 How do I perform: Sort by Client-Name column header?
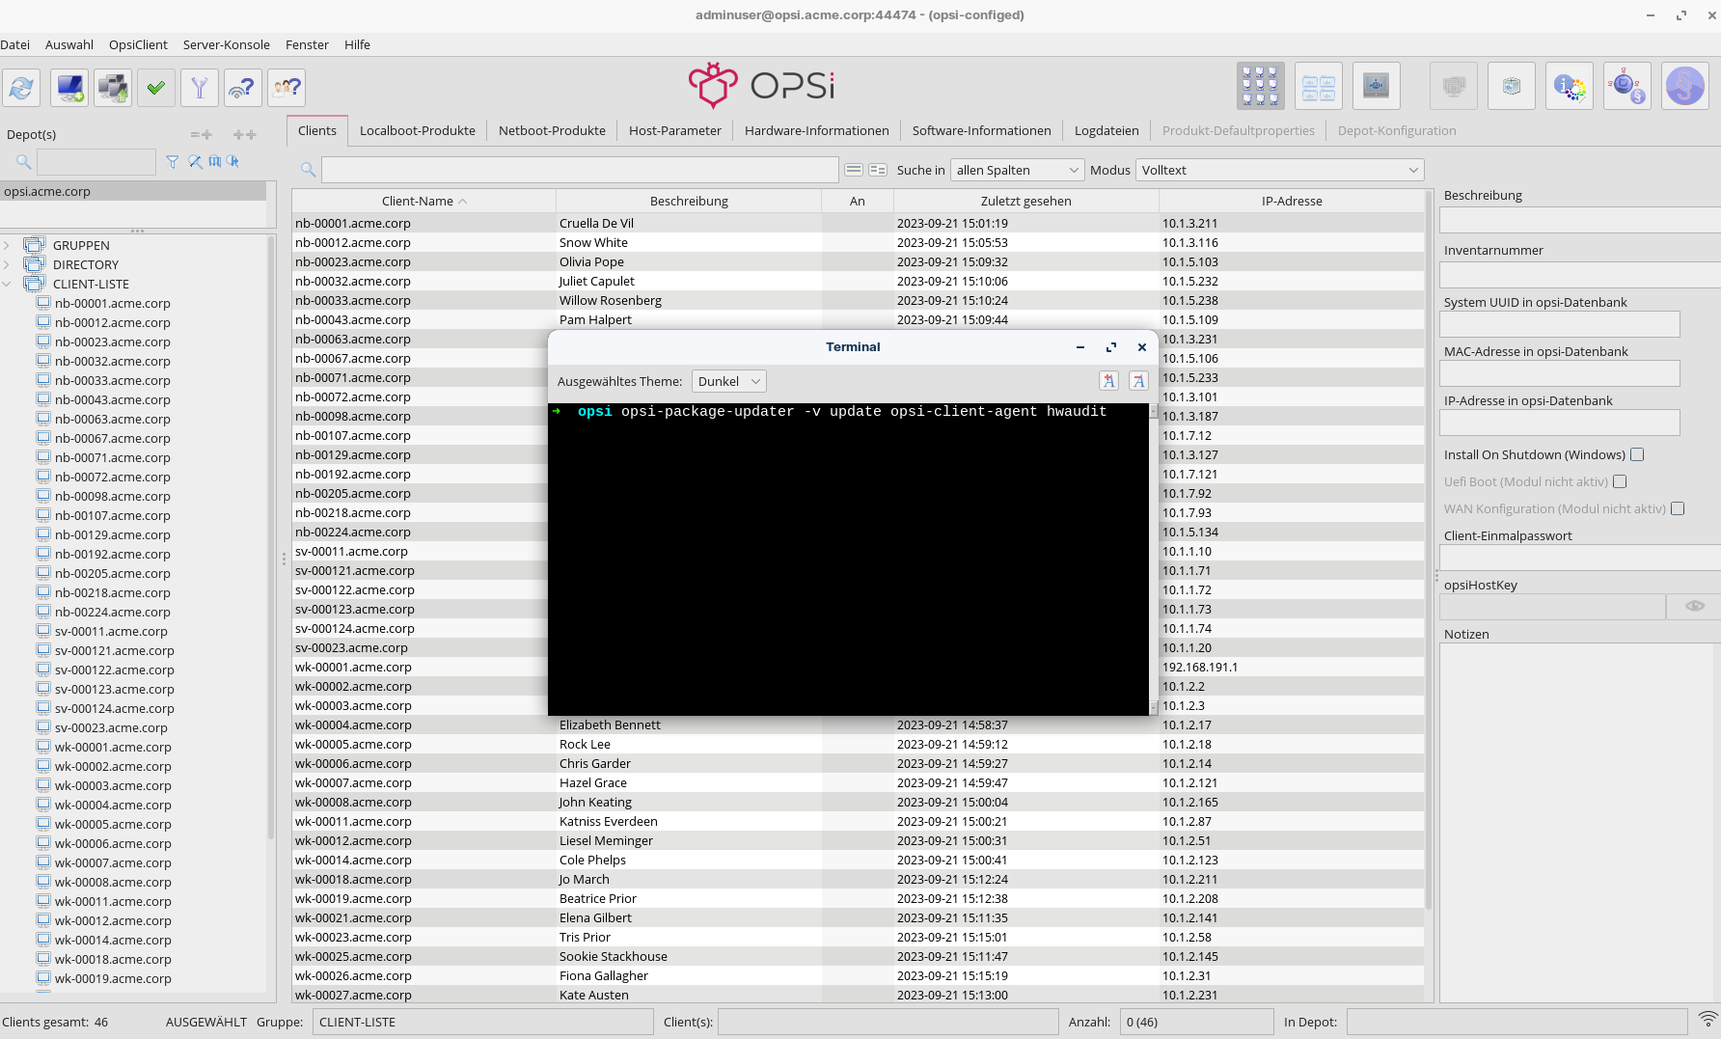coord(423,201)
